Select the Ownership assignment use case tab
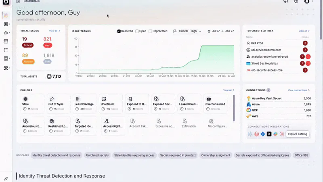The height and width of the screenshot is (182, 323). pyautogui.click(x=215, y=155)
